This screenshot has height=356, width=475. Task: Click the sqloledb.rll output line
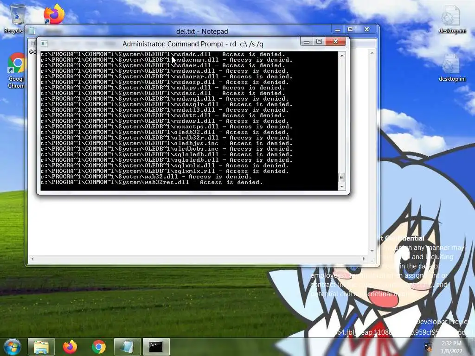pyautogui.click(x=167, y=160)
